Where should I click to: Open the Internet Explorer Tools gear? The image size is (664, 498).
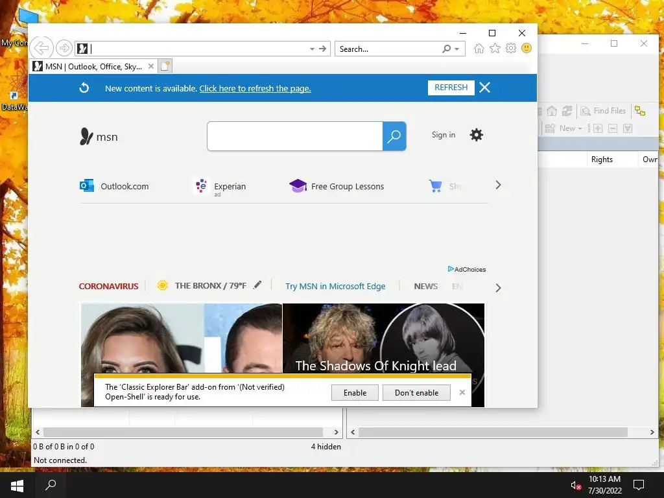(x=511, y=48)
